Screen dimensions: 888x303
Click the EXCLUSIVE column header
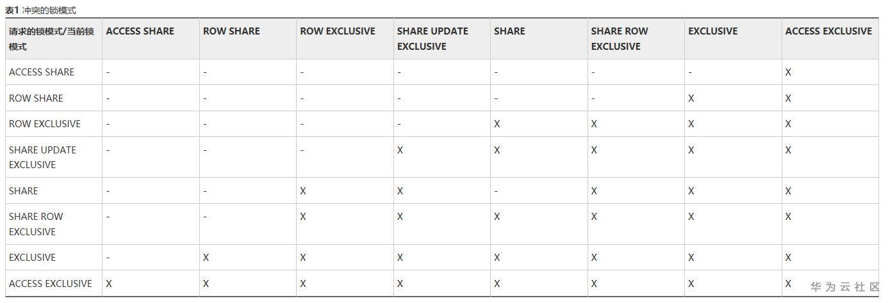tap(712, 31)
